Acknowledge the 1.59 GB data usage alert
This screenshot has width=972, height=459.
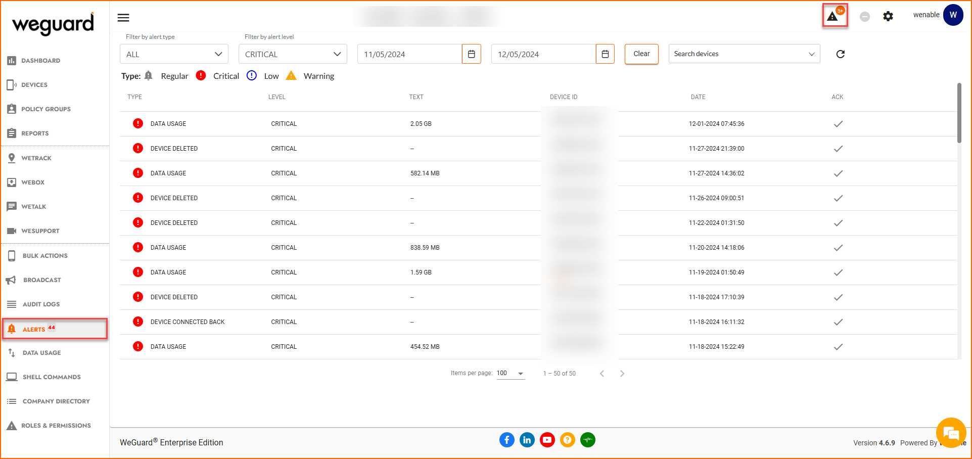click(x=838, y=272)
